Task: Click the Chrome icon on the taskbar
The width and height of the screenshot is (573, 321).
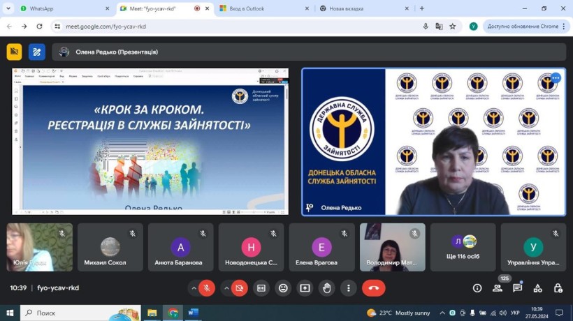Action: [x=173, y=313]
